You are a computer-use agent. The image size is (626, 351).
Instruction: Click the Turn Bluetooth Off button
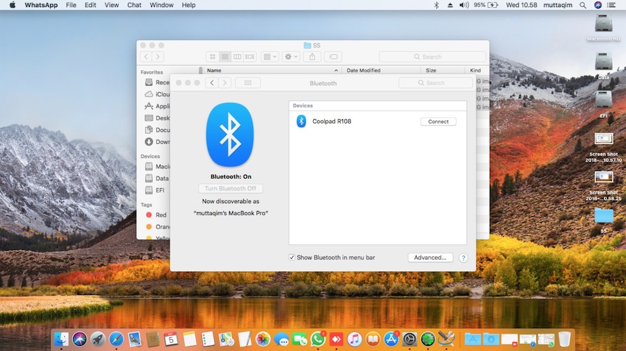click(x=230, y=188)
